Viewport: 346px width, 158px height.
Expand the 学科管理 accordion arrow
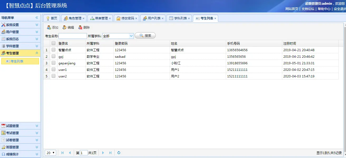click(37, 46)
